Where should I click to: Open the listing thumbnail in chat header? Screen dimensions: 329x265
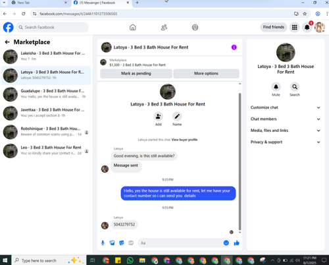pos(107,47)
